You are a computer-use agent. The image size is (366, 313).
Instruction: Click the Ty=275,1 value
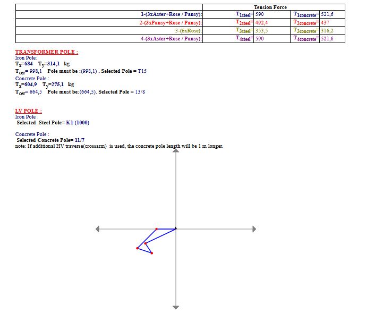click(x=53, y=84)
